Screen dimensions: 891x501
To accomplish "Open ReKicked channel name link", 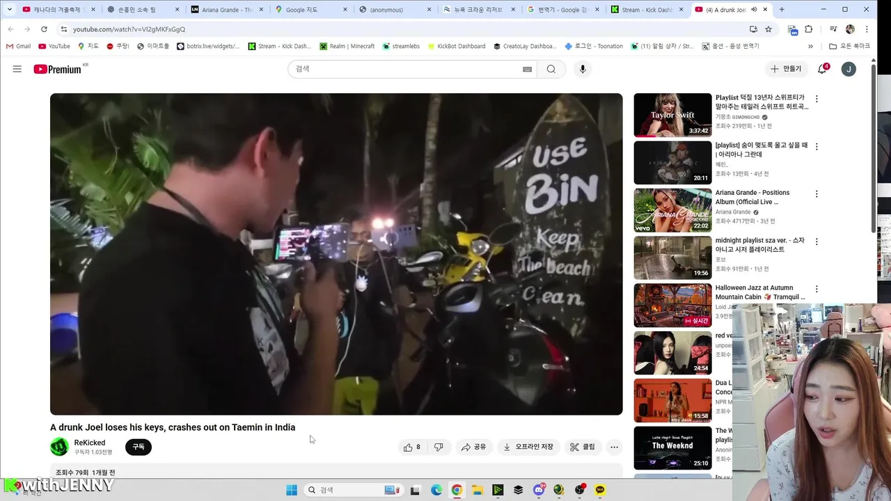I will pyautogui.click(x=90, y=443).
